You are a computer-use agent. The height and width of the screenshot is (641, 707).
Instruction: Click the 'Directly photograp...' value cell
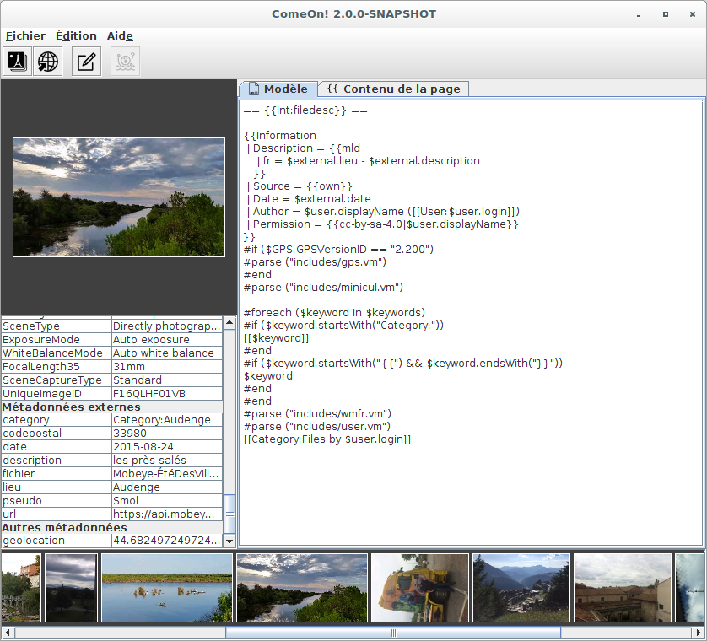[167, 326]
